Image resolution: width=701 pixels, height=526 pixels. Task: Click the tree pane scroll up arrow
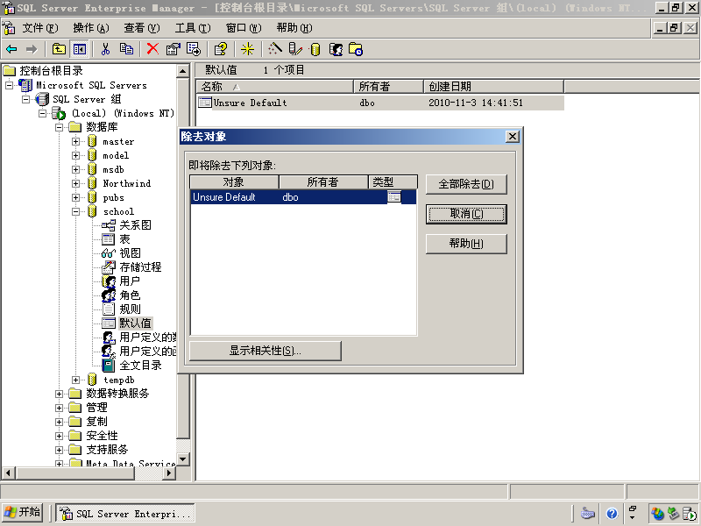click(x=183, y=71)
